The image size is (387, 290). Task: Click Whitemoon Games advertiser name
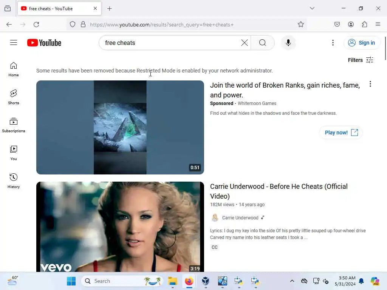click(257, 103)
